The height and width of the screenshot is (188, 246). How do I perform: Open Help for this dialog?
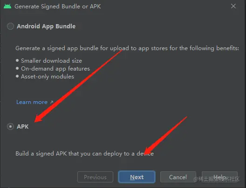coord(219,177)
